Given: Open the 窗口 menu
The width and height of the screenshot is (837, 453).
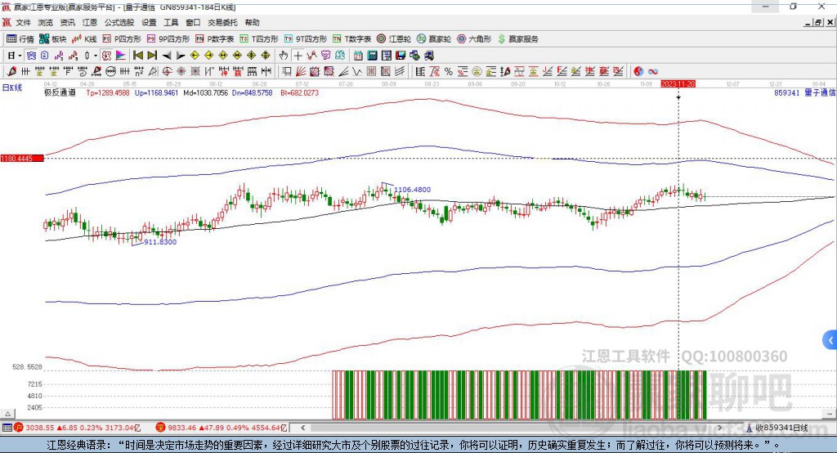Looking at the screenshot, I should point(193,22).
